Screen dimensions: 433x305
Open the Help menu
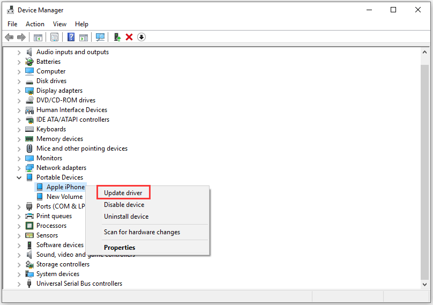pos(81,24)
